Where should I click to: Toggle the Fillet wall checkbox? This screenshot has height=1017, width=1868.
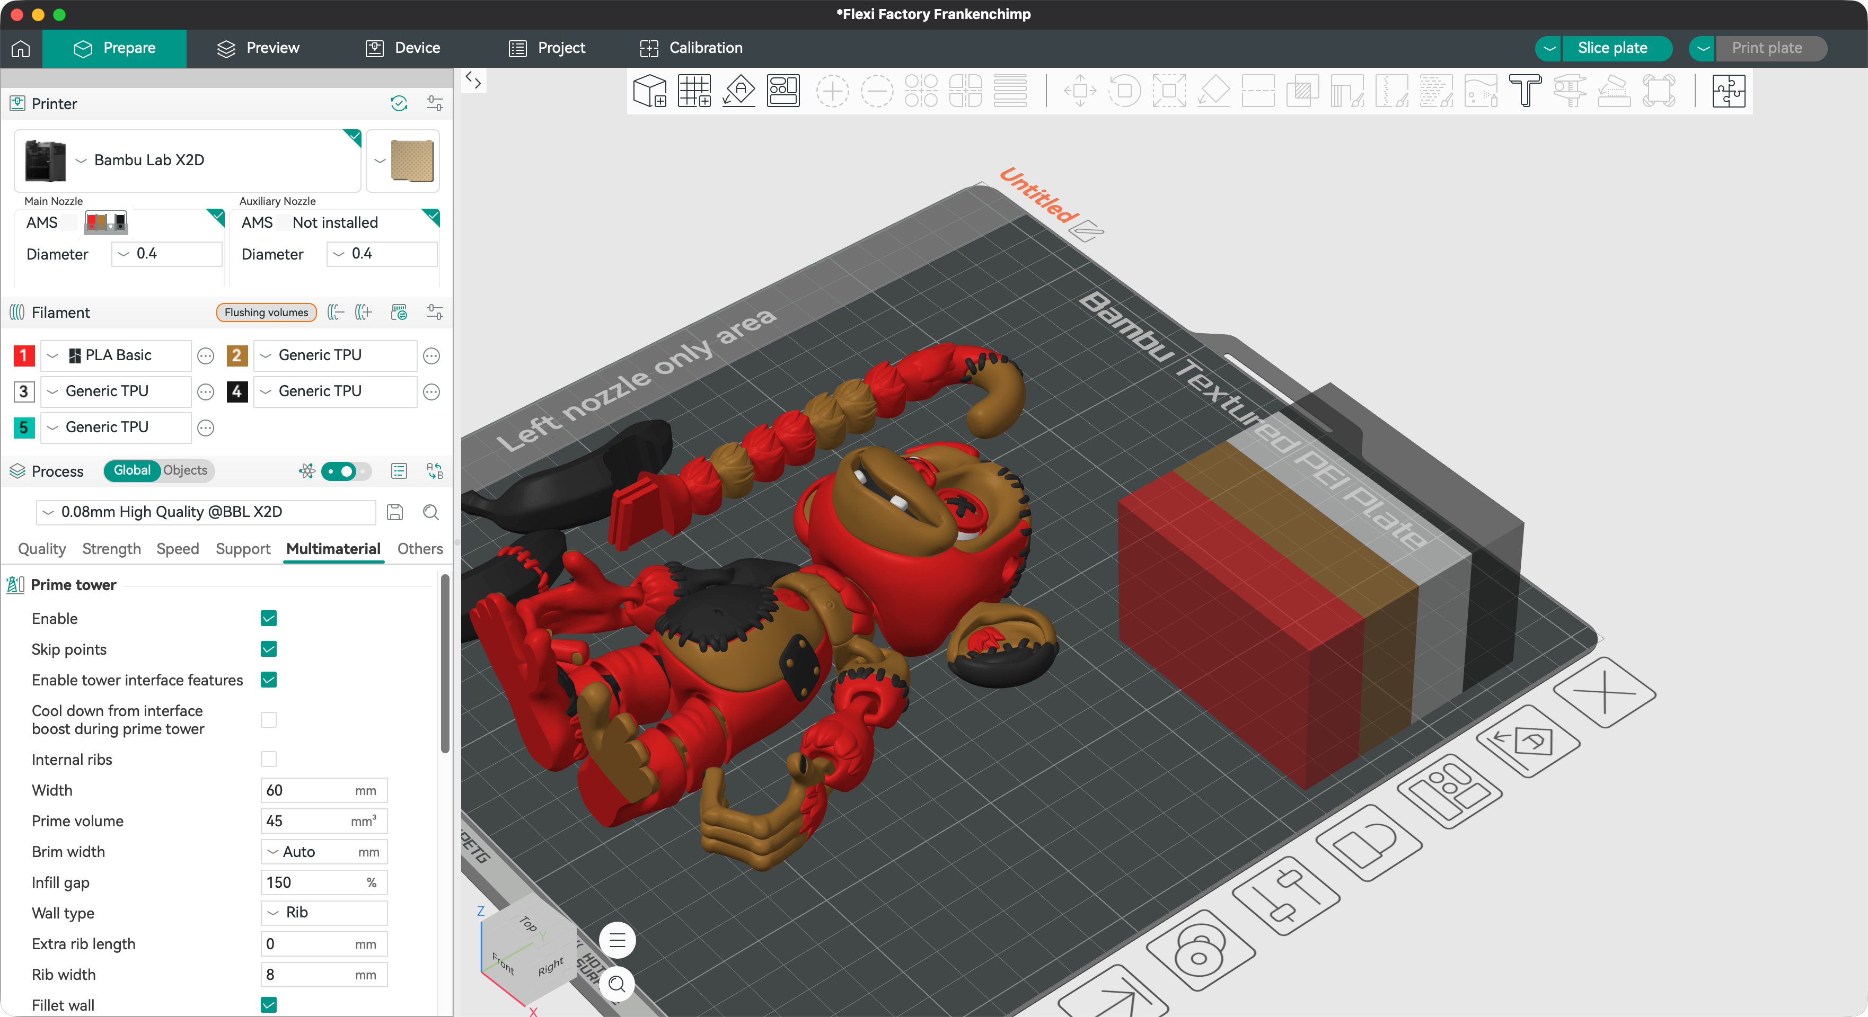[268, 1005]
